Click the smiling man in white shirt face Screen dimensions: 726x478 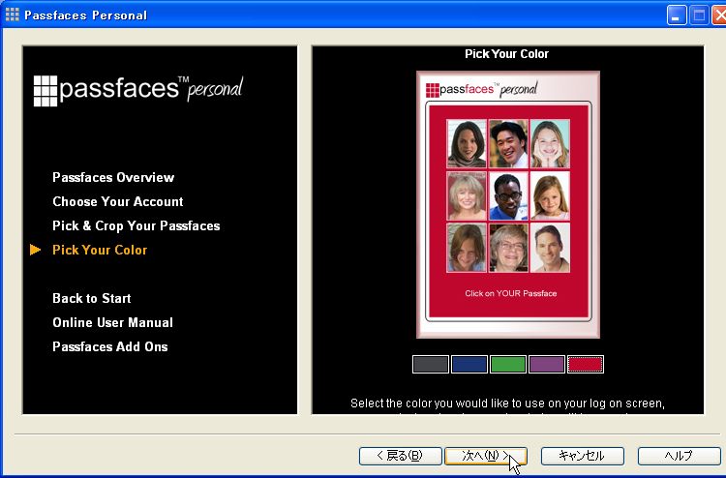(x=508, y=144)
